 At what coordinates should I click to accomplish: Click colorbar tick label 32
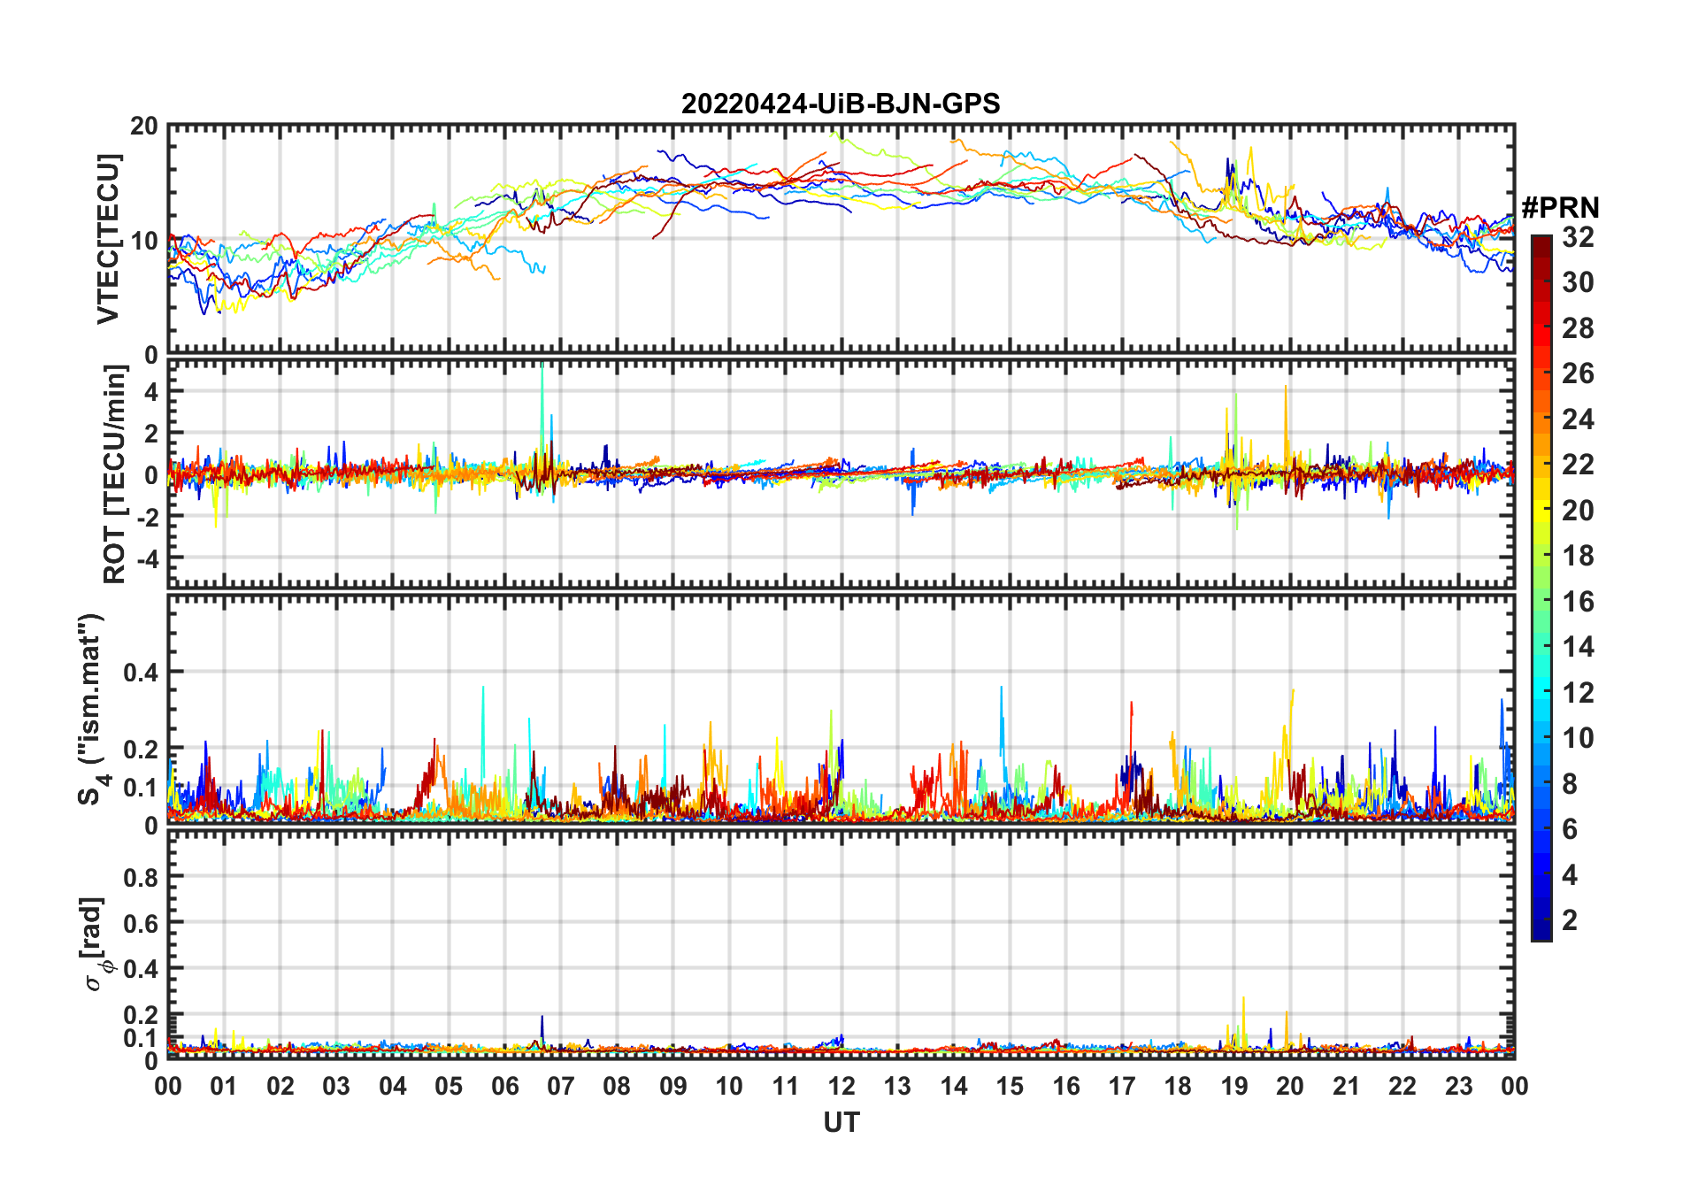(1578, 237)
